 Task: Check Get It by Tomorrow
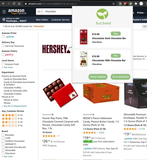click(3, 46)
